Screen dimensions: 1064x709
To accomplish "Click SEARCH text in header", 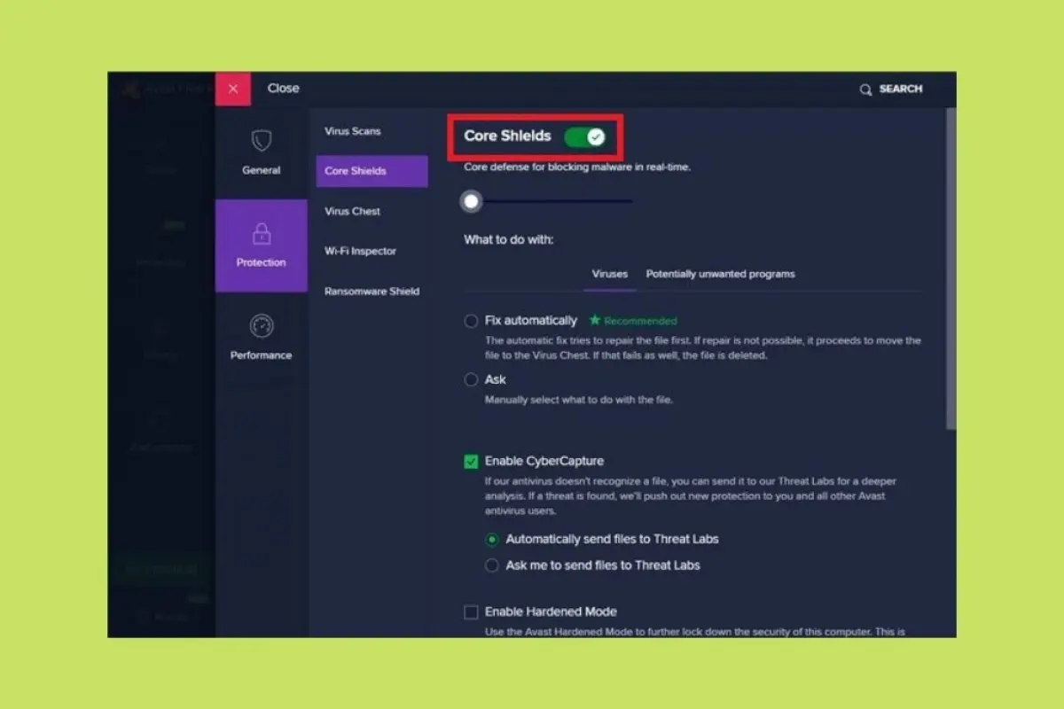I will coord(901,90).
